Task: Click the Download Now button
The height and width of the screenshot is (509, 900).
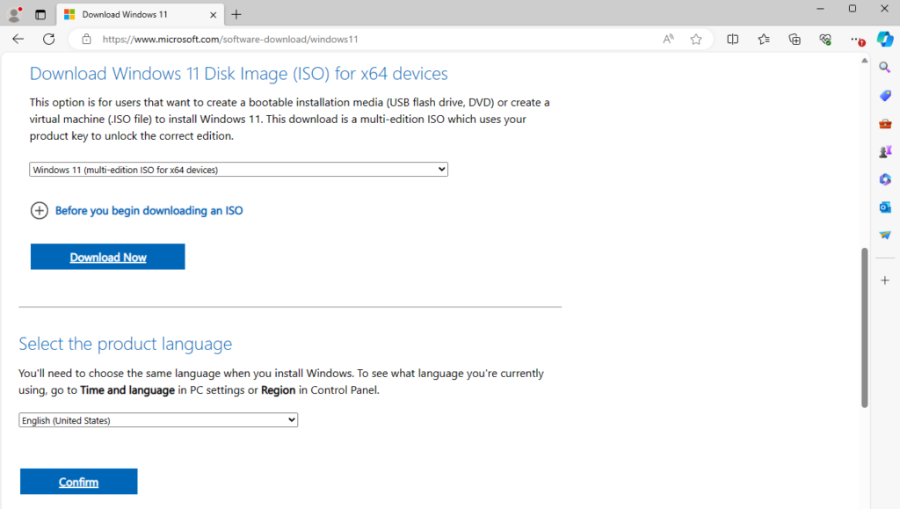Action: 107,256
